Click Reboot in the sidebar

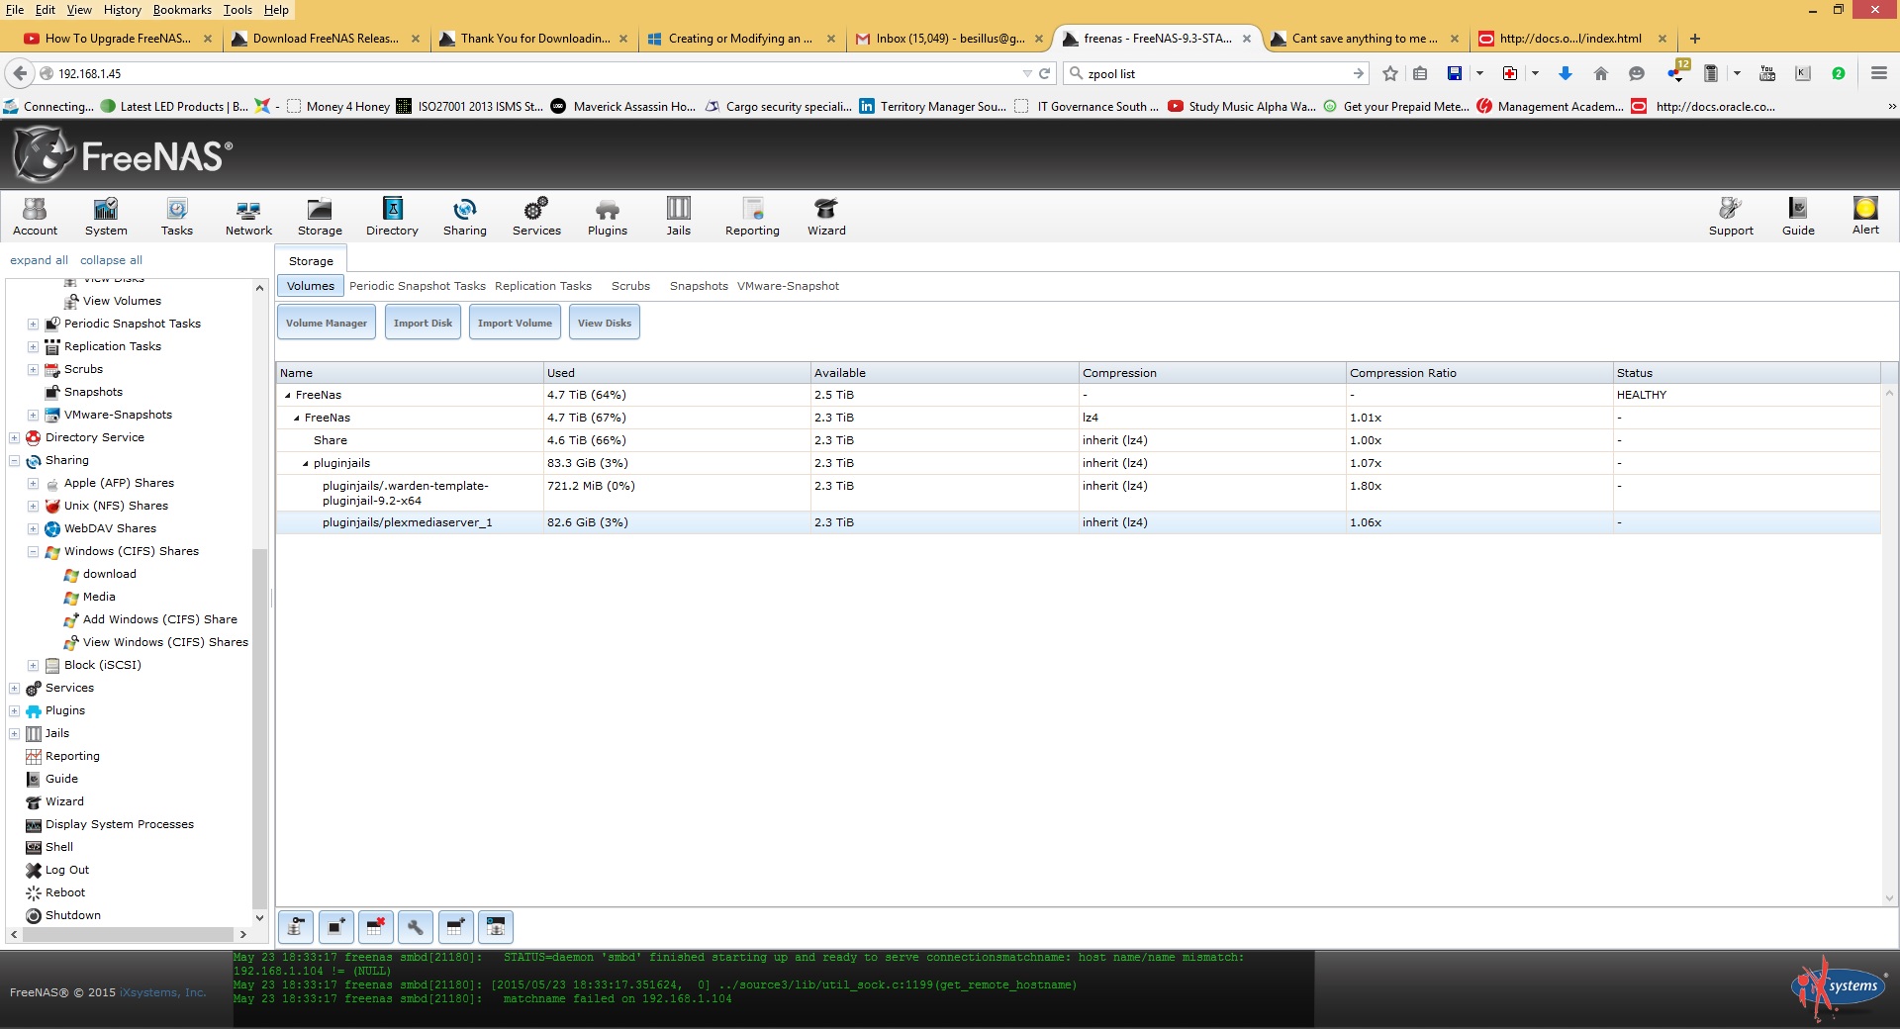coord(65,892)
